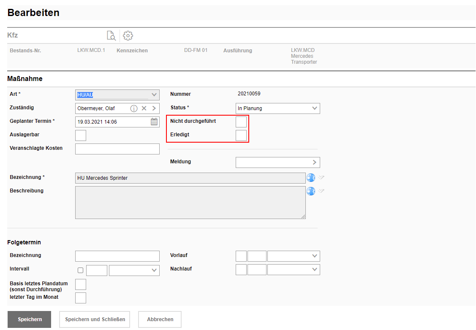The height and width of the screenshot is (330, 476).
Task: Click globe icon next to Beschreibung
Action: pyautogui.click(x=311, y=191)
